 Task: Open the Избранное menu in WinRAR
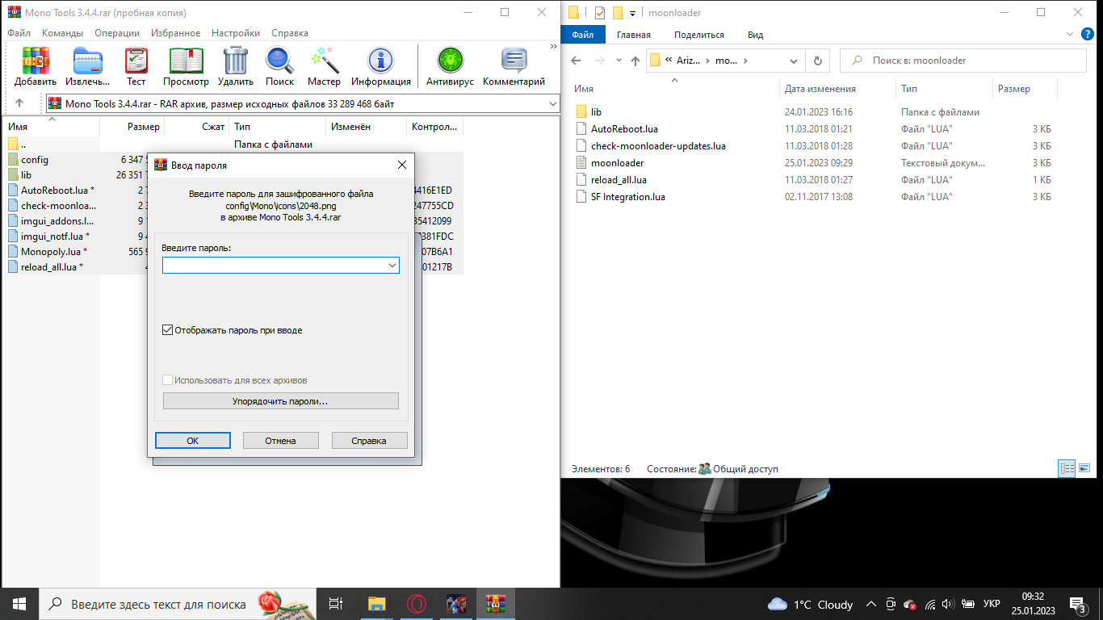point(175,33)
